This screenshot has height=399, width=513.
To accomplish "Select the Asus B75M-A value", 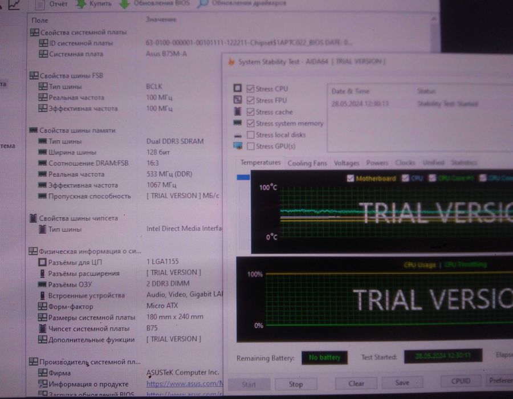I will pyautogui.click(x=166, y=54).
